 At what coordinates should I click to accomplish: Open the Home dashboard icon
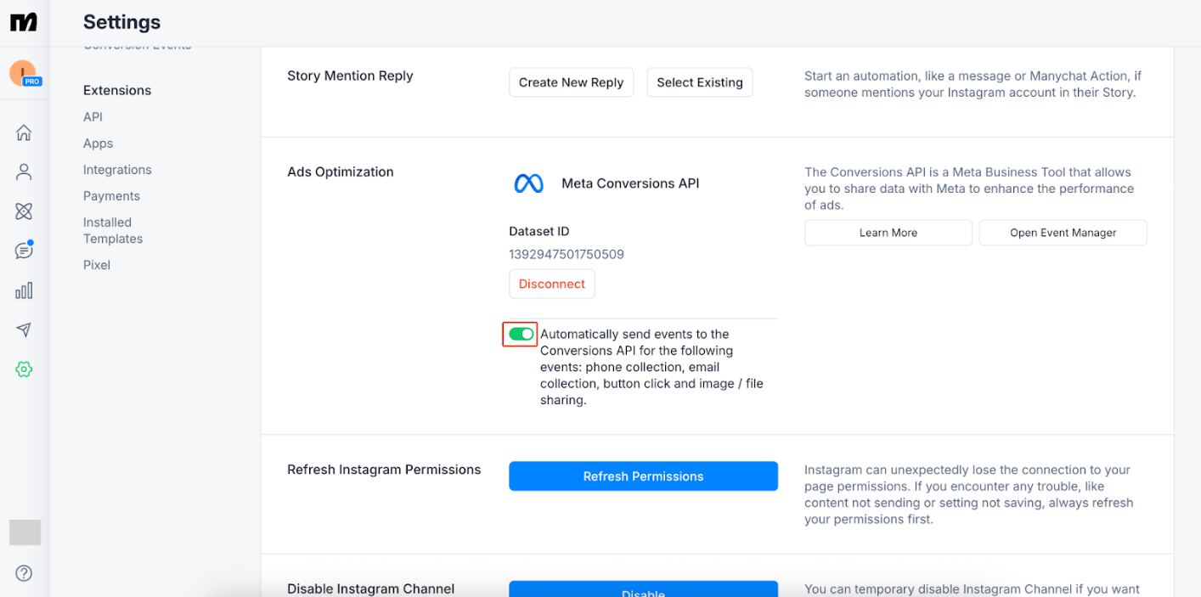click(x=24, y=132)
